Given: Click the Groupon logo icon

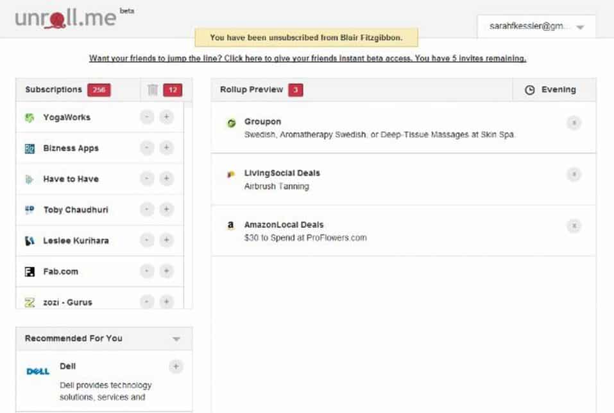Looking at the screenshot, I should 232,123.
